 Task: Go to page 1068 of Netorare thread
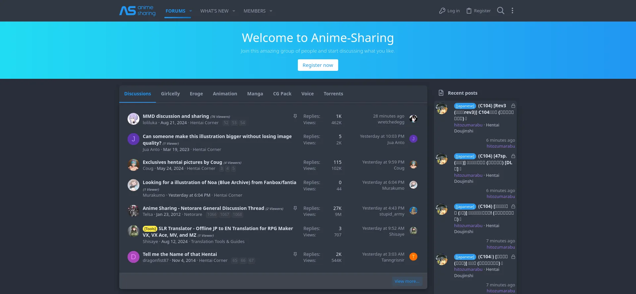tap(237, 215)
